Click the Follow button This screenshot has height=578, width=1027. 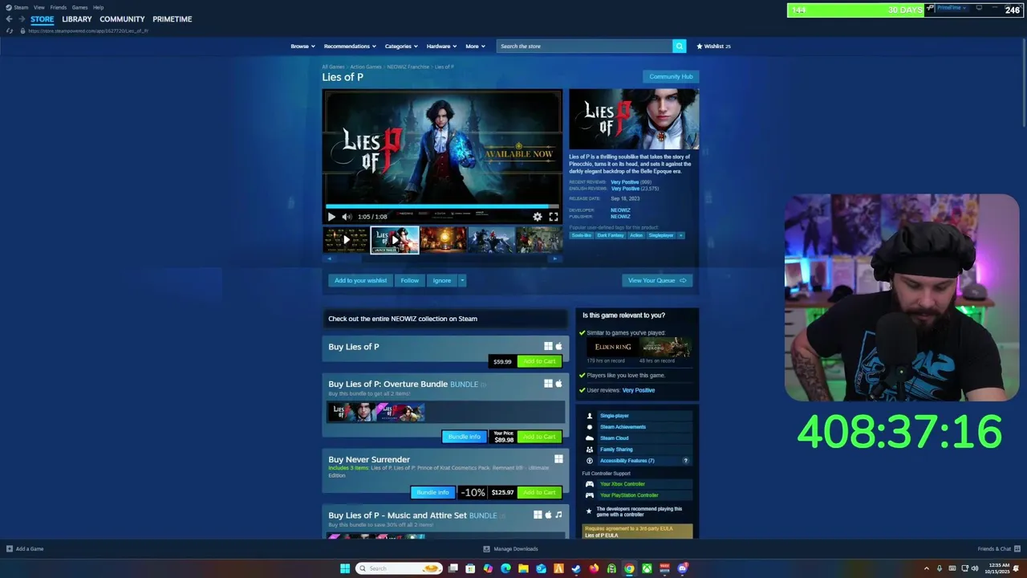410,281
